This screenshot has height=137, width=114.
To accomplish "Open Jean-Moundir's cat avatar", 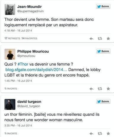I will coord(10,9).
